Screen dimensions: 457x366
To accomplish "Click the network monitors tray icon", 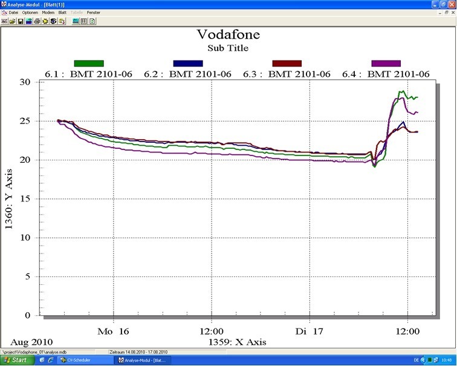I will point(436,361).
